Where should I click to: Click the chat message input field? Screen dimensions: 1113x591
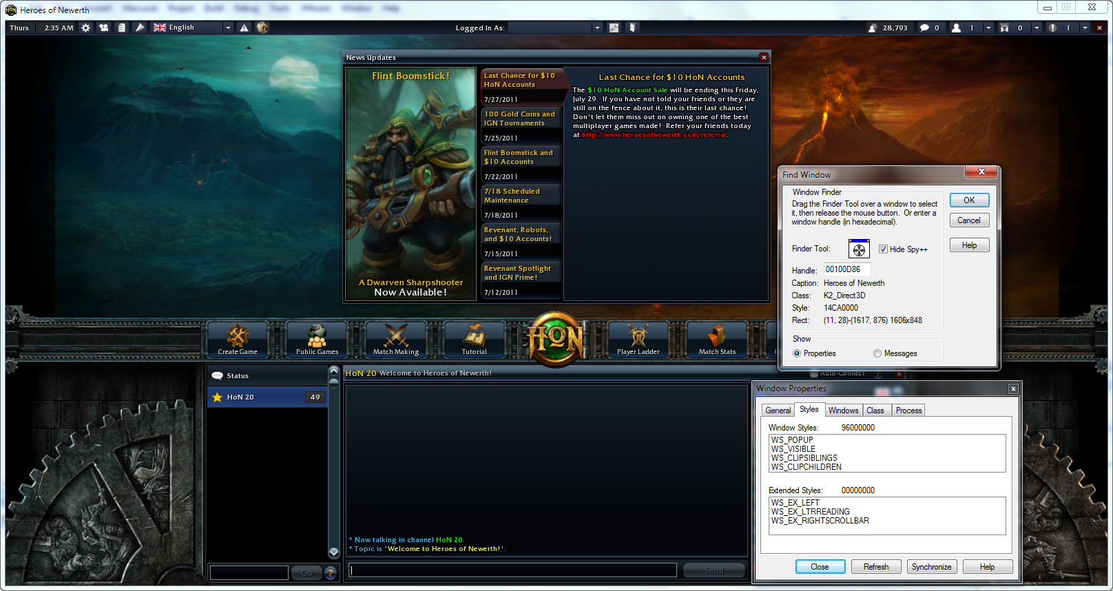point(512,570)
